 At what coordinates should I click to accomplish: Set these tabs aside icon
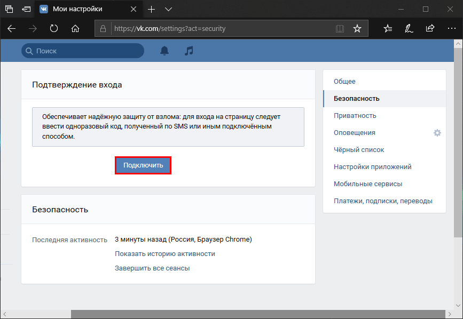26,9
